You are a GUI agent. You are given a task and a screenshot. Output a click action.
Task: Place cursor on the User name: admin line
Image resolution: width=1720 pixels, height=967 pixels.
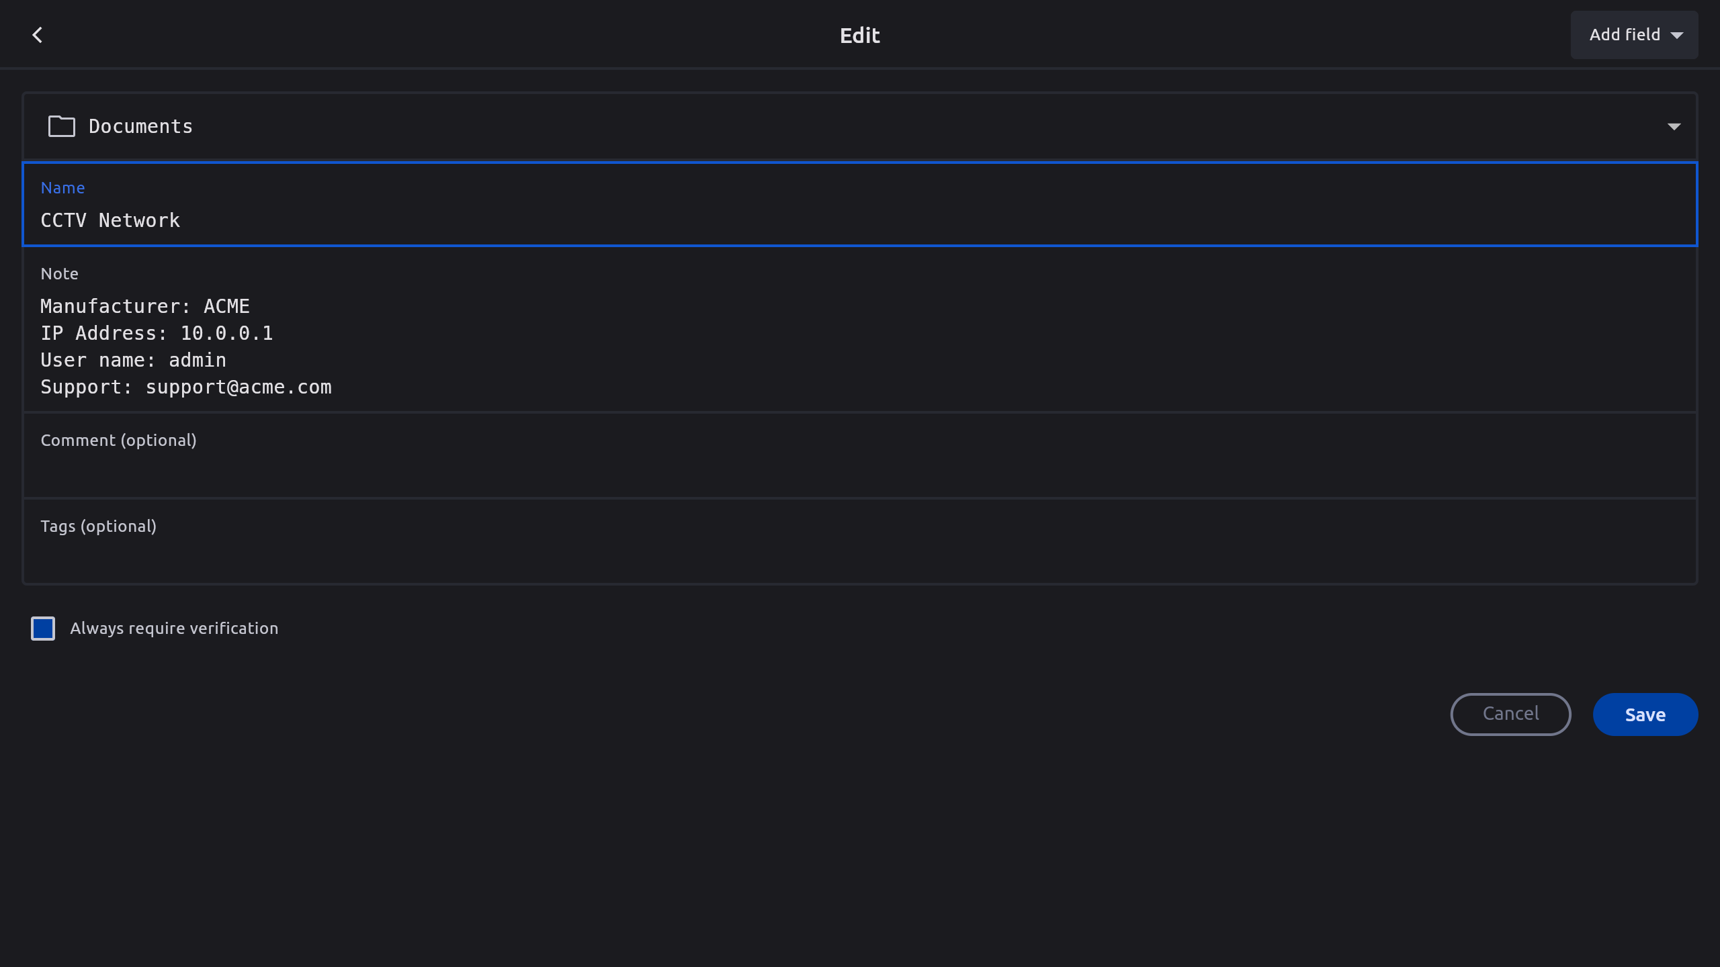133,360
